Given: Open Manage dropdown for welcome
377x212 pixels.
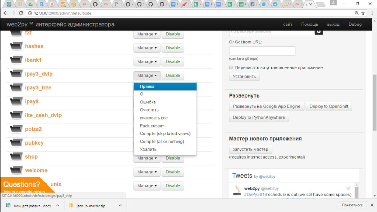Looking at the screenshot, I should coord(147,172).
